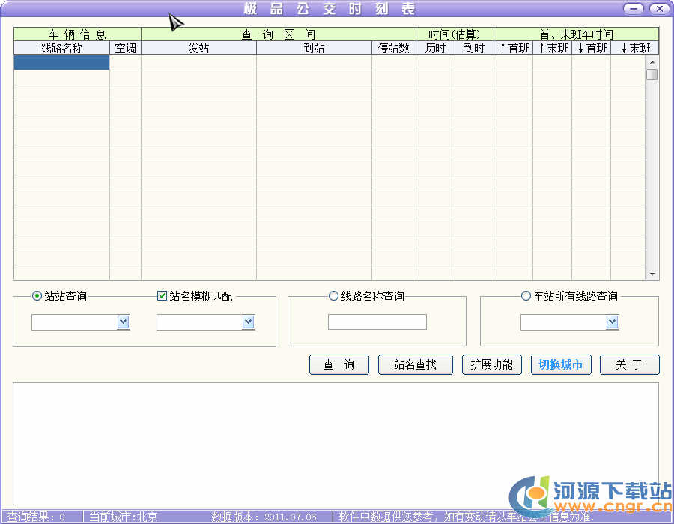Click the 到站 column header
The width and height of the screenshot is (674, 524).
[314, 48]
